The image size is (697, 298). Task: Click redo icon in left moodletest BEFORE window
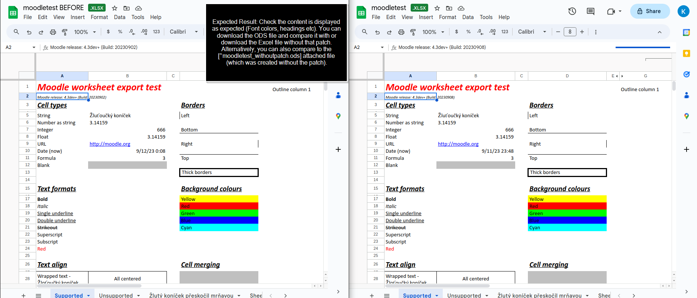pyautogui.click(x=41, y=32)
